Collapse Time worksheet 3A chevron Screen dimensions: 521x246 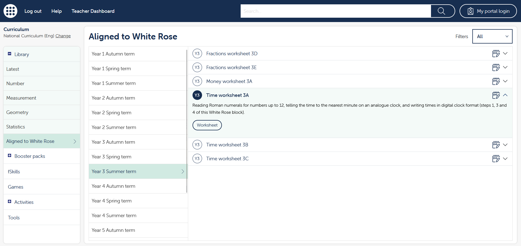505,95
